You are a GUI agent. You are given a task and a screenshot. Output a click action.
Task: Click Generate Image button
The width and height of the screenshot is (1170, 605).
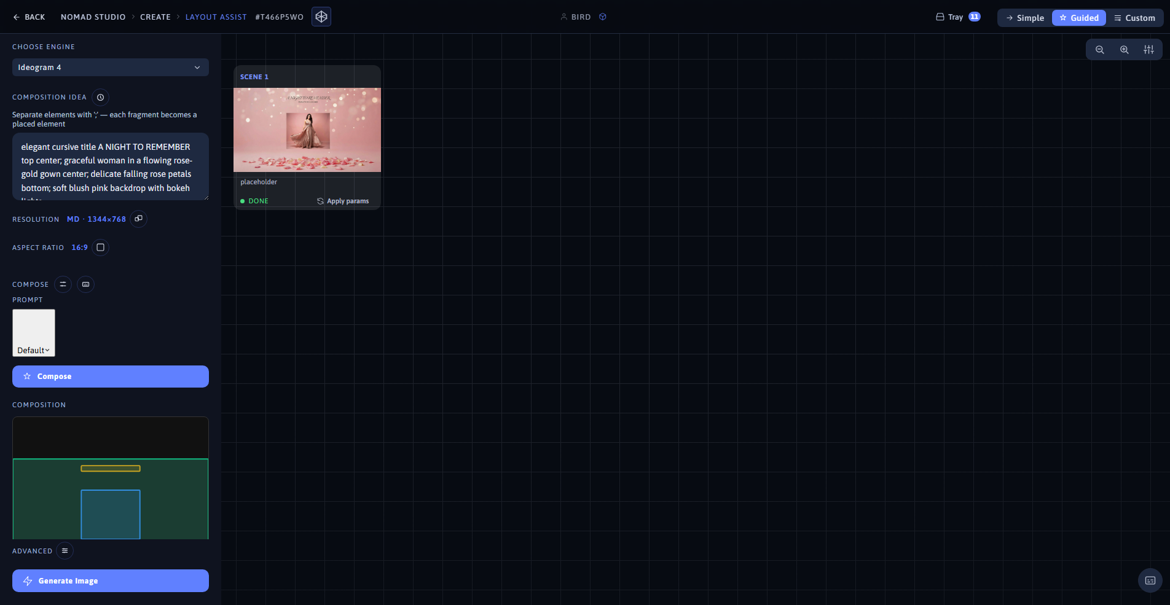111,581
